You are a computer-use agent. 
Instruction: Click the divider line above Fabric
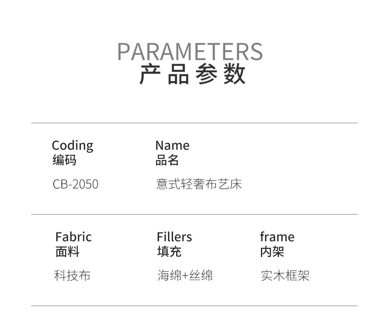(x=194, y=214)
